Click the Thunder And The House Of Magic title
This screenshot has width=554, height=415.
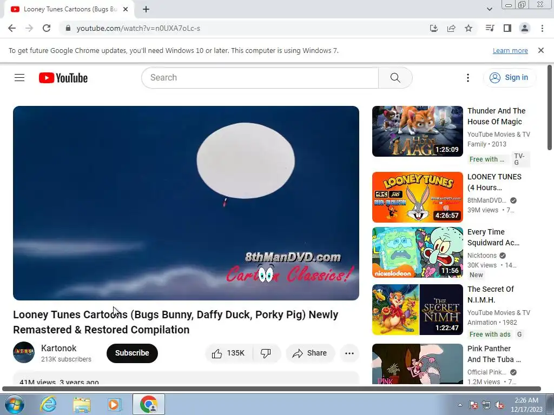[497, 116]
